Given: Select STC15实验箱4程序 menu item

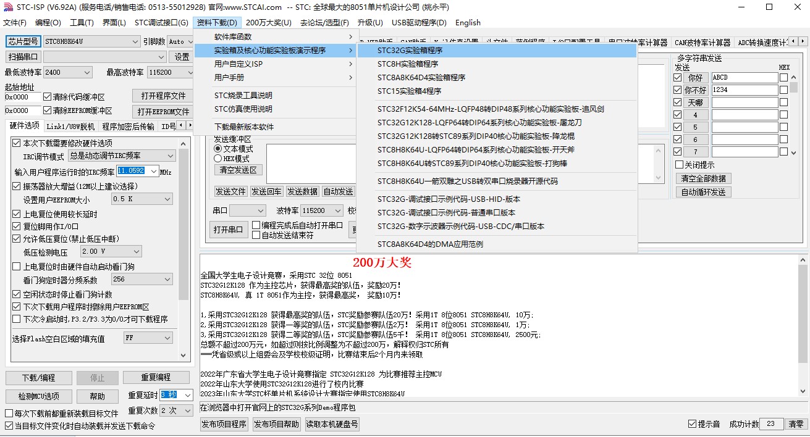Looking at the screenshot, I should click(x=497, y=91).
